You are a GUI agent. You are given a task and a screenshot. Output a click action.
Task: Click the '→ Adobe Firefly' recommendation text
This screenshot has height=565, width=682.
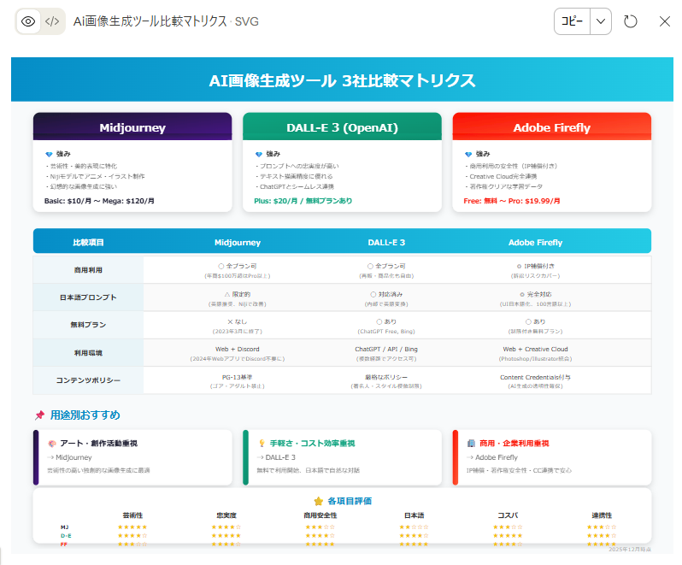point(492,457)
